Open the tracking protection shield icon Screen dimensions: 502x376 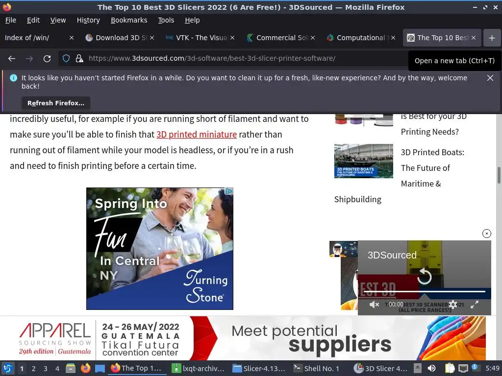pyautogui.click(x=66, y=59)
